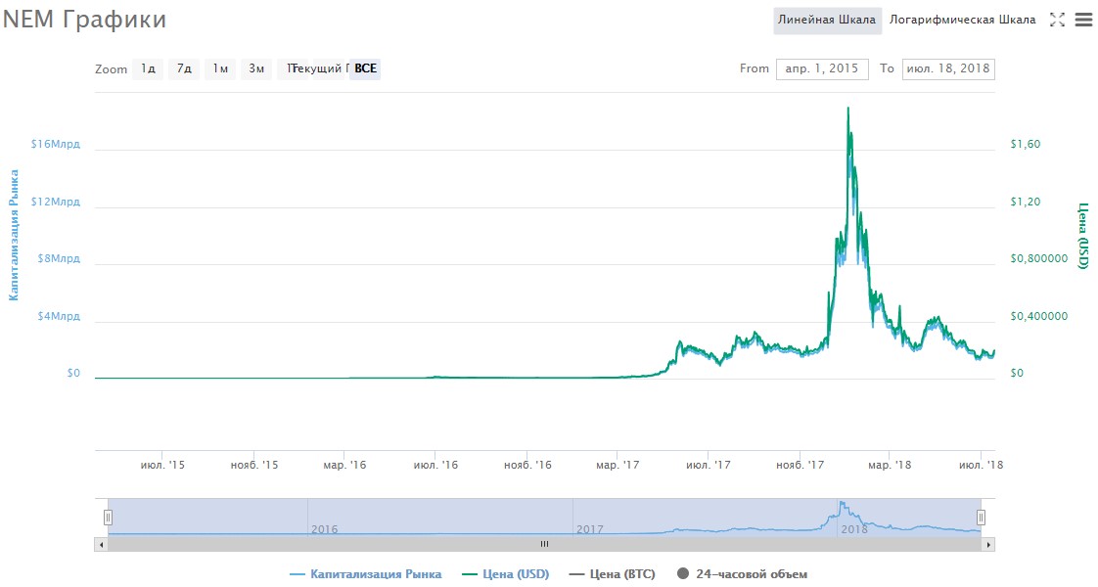This screenshot has width=1098, height=587.
Task: Open the chart hamburger menu icon
Action: [x=1083, y=20]
